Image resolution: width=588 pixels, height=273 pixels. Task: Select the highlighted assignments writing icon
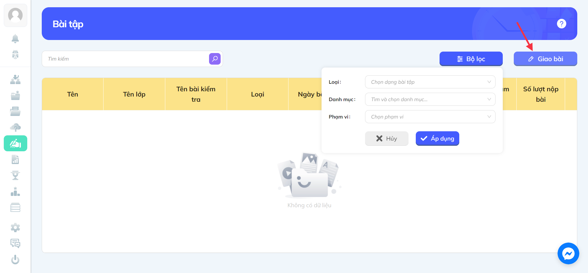15,143
